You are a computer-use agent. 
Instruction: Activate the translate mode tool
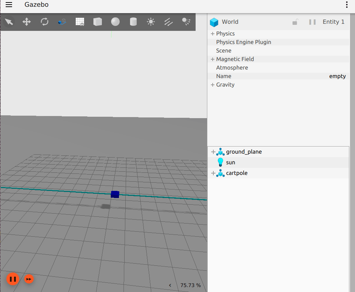(27, 22)
